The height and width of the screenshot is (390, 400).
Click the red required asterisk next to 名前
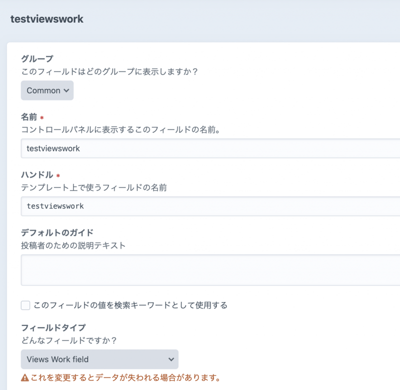(42, 118)
